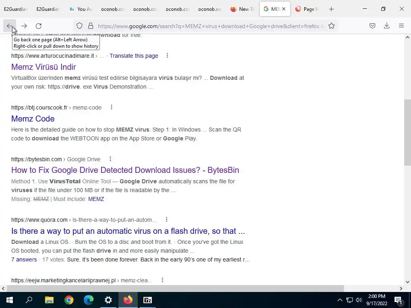This screenshot has width=411, height=308.
Task: Switch to the New Tab tab
Action: point(242,9)
